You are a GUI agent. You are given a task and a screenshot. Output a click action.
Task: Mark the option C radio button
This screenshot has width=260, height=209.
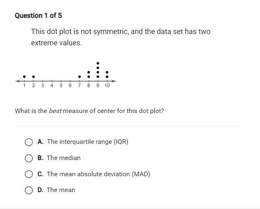point(29,174)
